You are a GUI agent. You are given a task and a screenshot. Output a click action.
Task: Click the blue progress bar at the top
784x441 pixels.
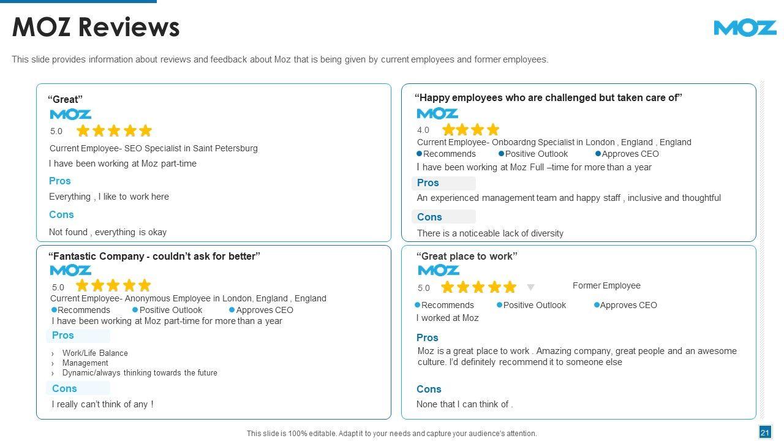coord(78,1)
